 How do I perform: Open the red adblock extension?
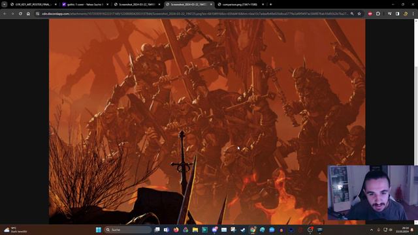370,14
